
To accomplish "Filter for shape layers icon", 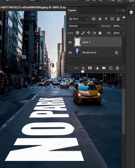I will (112, 19).
